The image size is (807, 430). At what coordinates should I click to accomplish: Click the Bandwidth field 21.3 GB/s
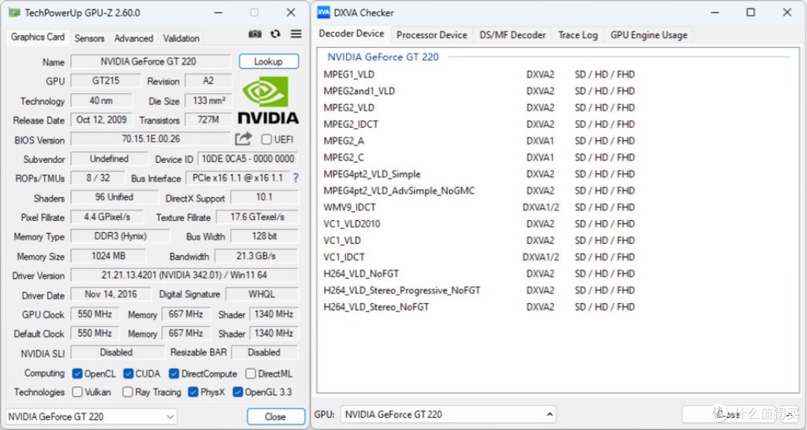(256, 256)
